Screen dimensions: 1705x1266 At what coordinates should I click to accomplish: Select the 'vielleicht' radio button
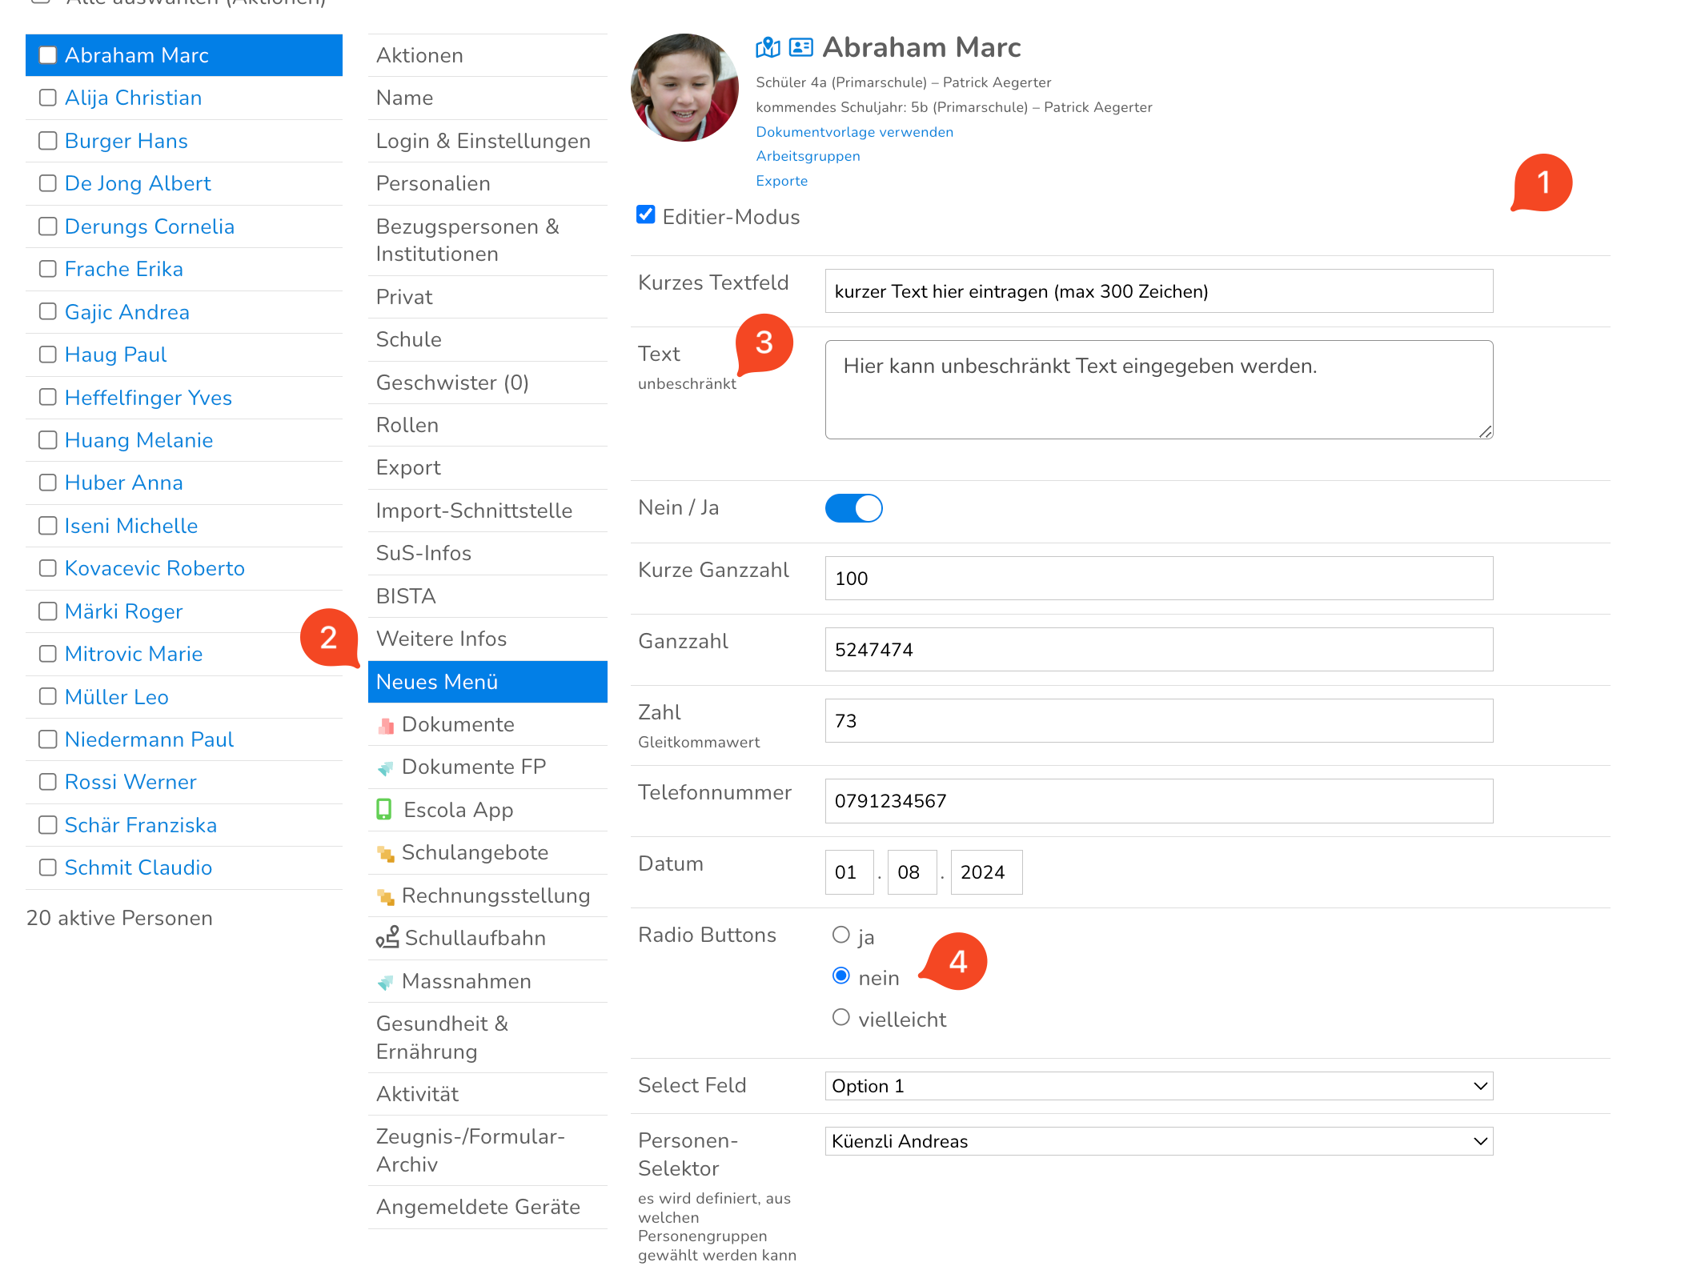point(840,1018)
